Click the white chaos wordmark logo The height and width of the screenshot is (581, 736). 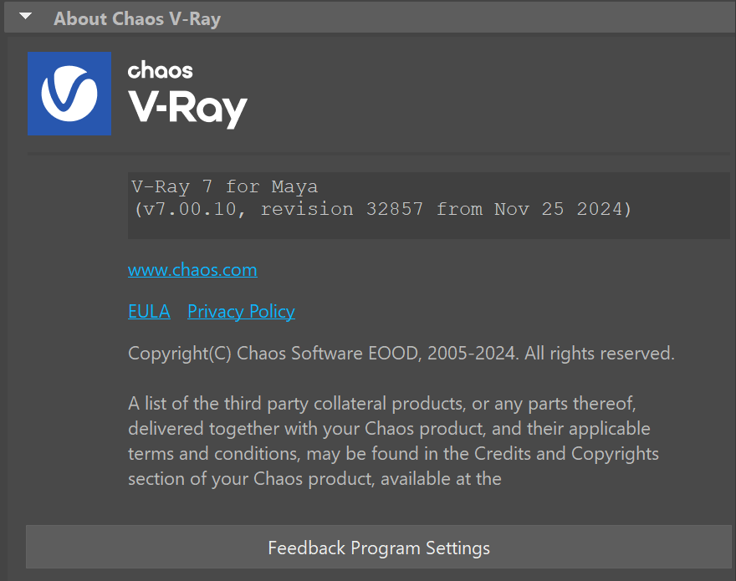click(x=160, y=70)
